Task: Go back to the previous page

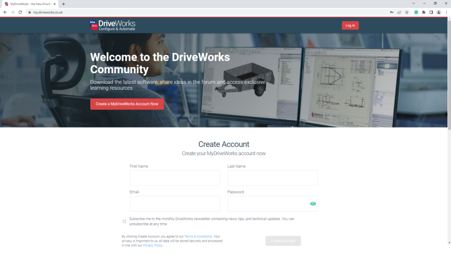Action: pyautogui.click(x=5, y=12)
